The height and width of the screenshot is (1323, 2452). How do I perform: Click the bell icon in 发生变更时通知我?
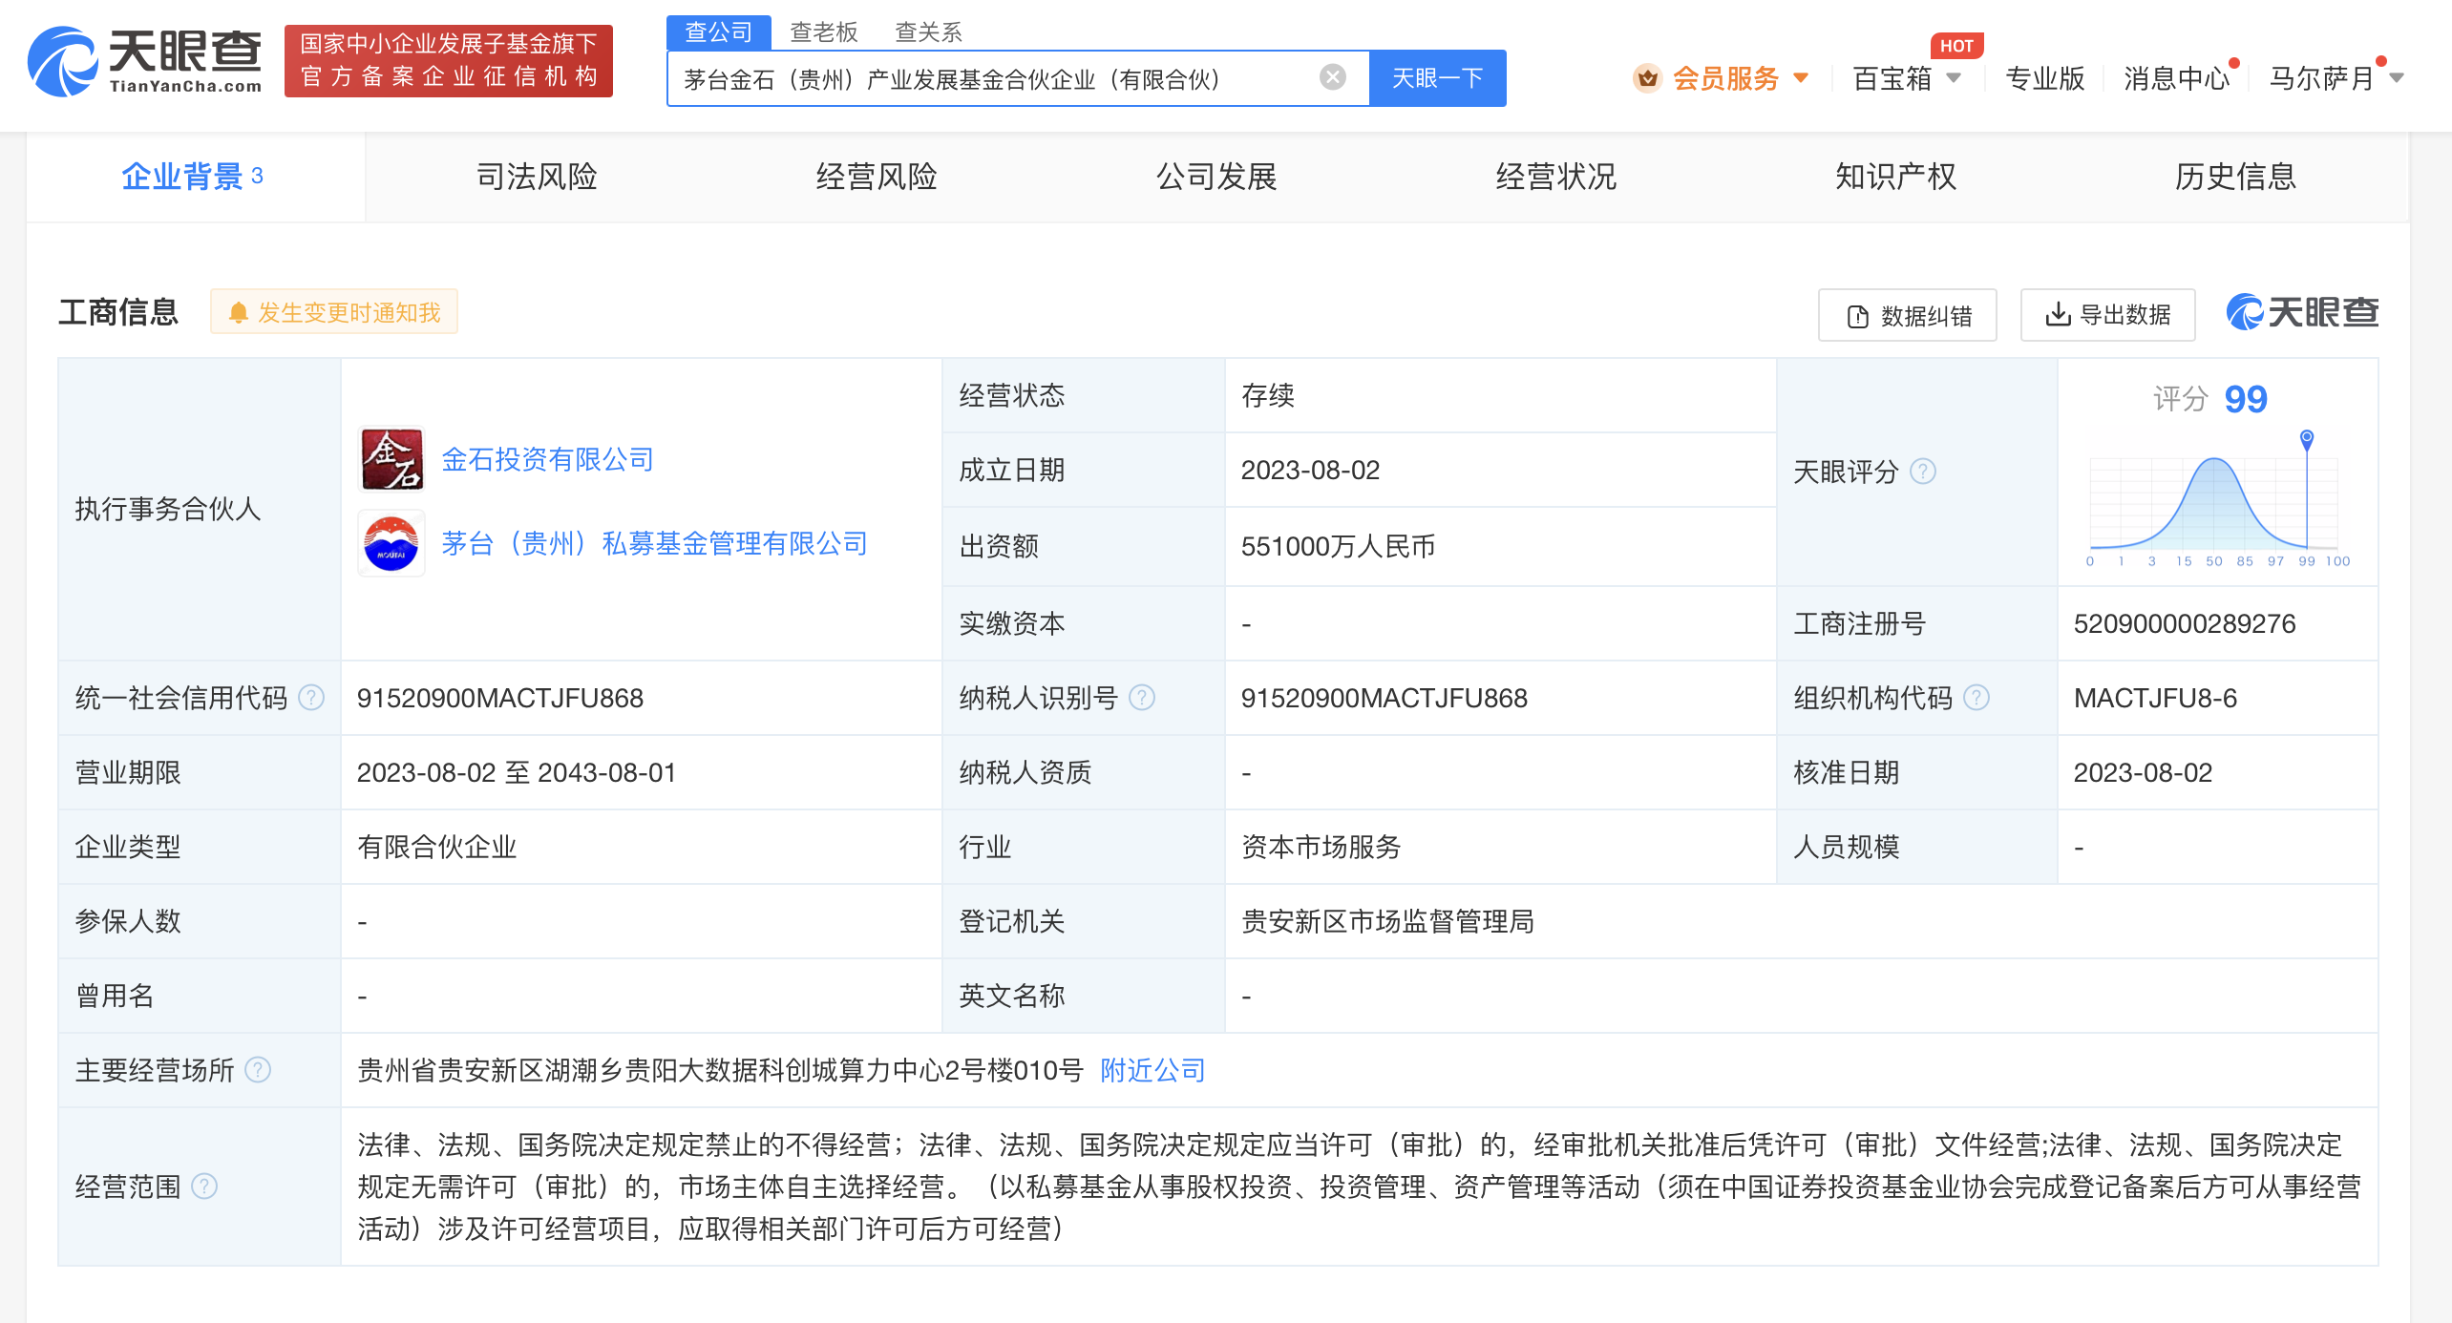click(239, 313)
